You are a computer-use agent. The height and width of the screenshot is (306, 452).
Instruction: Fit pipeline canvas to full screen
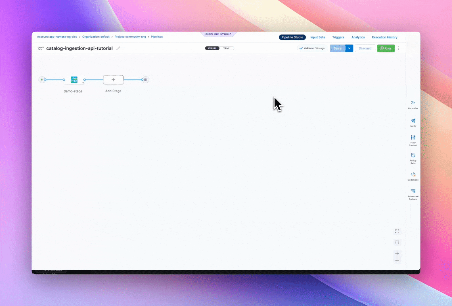click(397, 231)
